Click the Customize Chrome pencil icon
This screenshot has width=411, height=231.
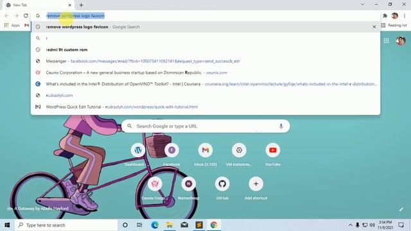tap(401, 209)
